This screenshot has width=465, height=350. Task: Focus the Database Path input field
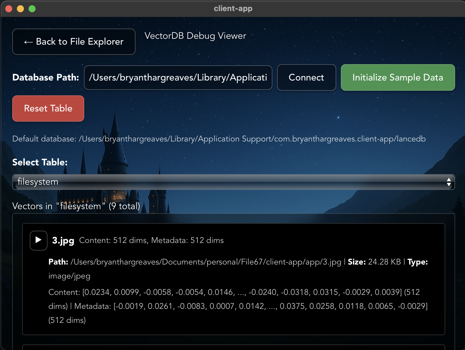coord(178,78)
